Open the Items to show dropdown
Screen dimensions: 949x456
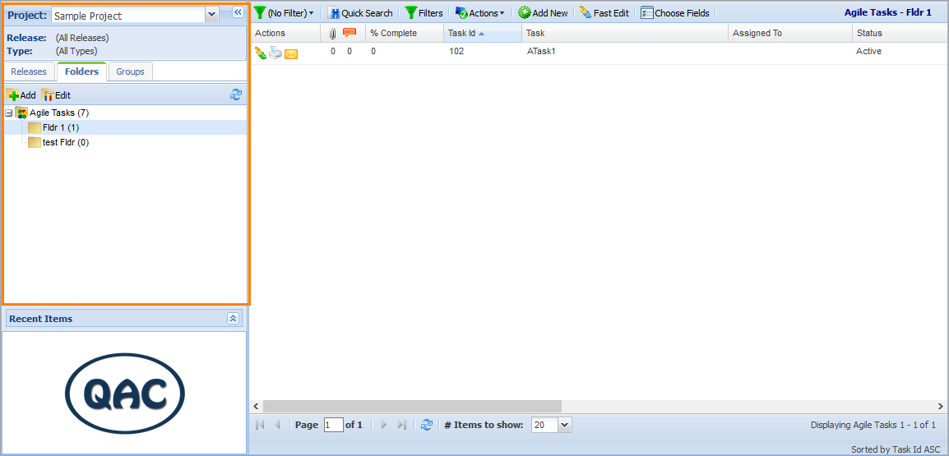pyautogui.click(x=565, y=425)
